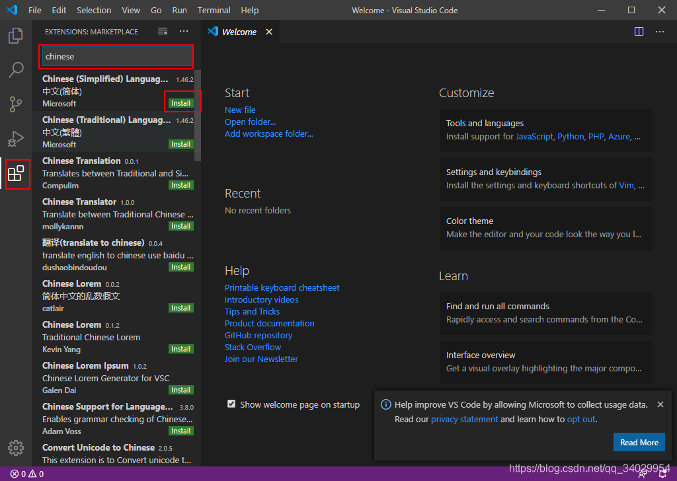Open the Interface overview card

point(545,362)
